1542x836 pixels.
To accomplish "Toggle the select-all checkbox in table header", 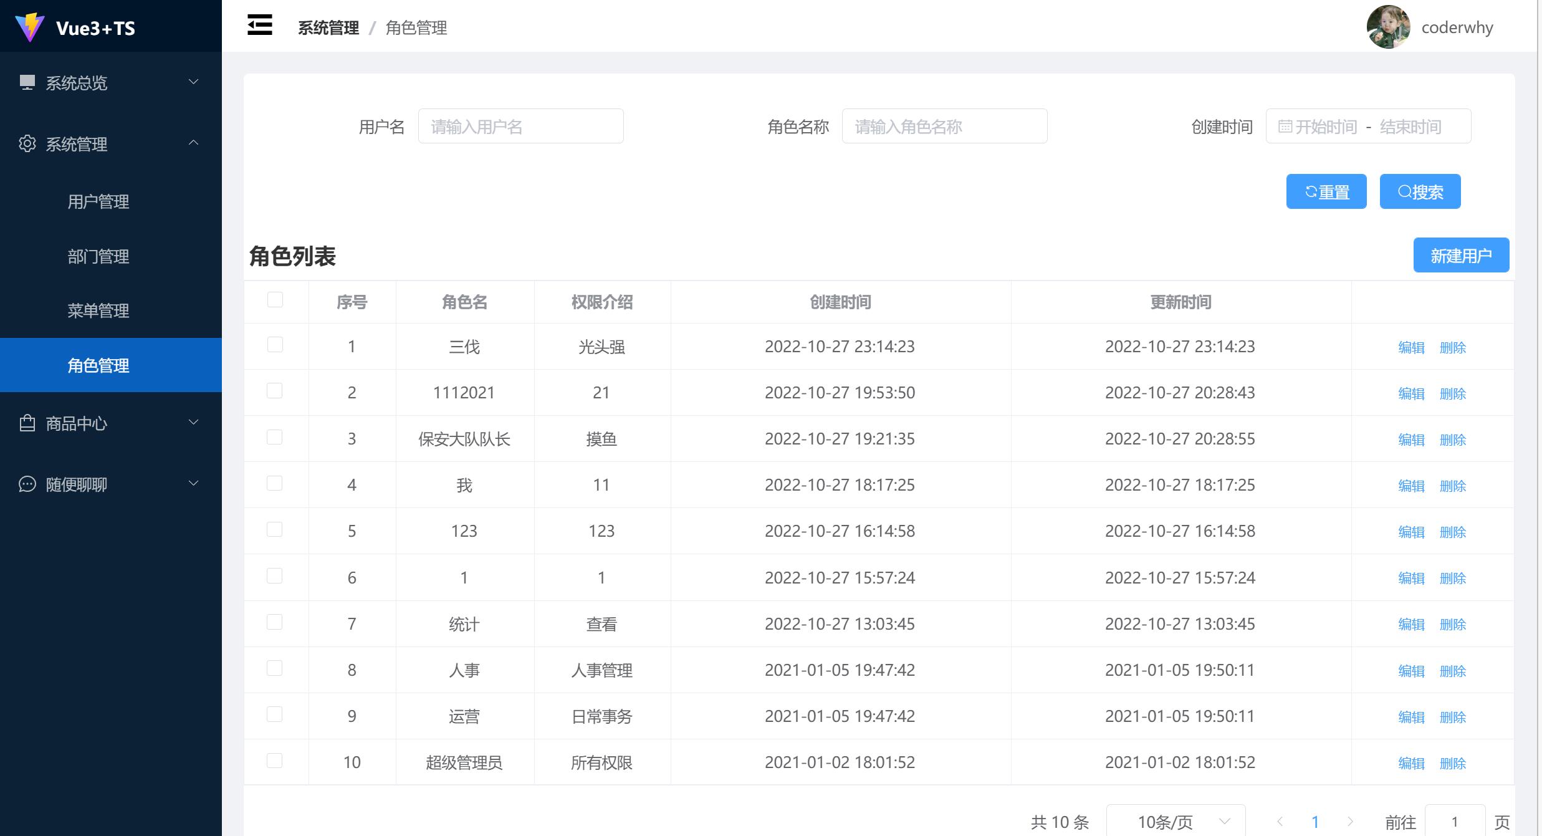I will [x=275, y=300].
